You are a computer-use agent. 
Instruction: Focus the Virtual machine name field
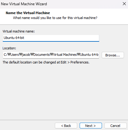51,38
